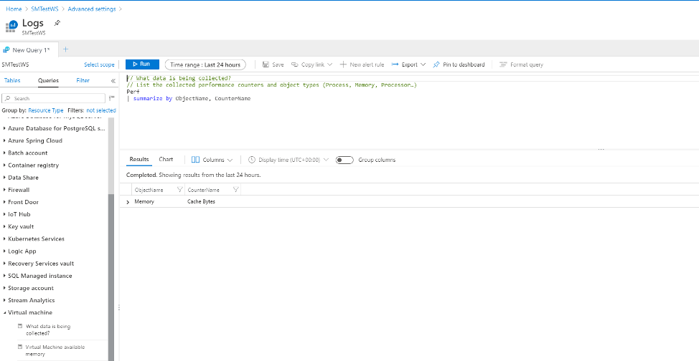
Task: Run the query
Action: pos(142,64)
